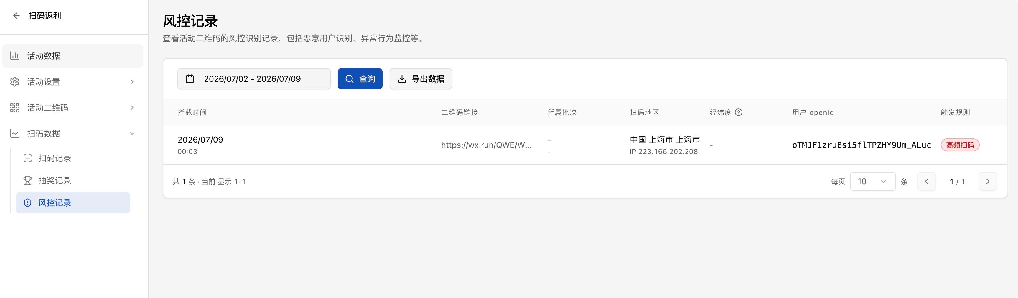Go to the previous page arrow
Screen dimensions: 1018x298
926,181
